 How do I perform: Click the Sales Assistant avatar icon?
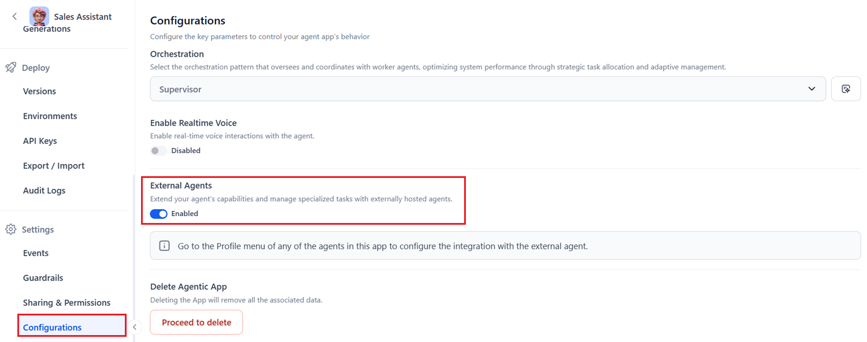[x=39, y=16]
